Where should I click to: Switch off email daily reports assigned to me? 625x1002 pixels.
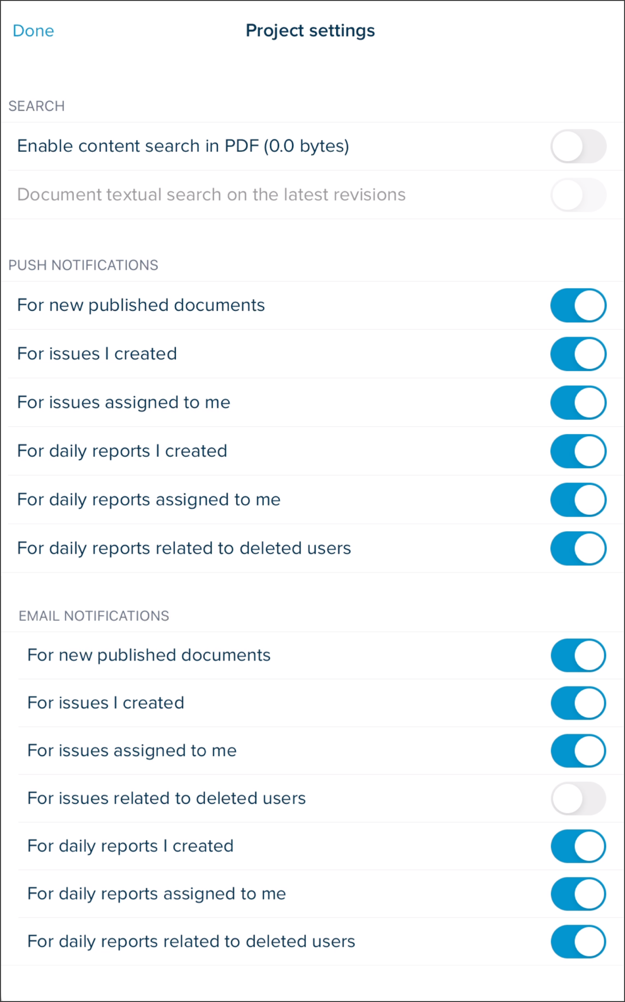click(x=579, y=894)
